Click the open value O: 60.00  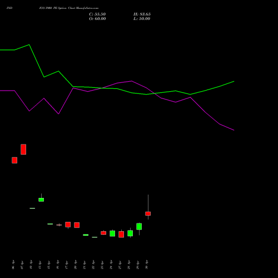click(97, 19)
